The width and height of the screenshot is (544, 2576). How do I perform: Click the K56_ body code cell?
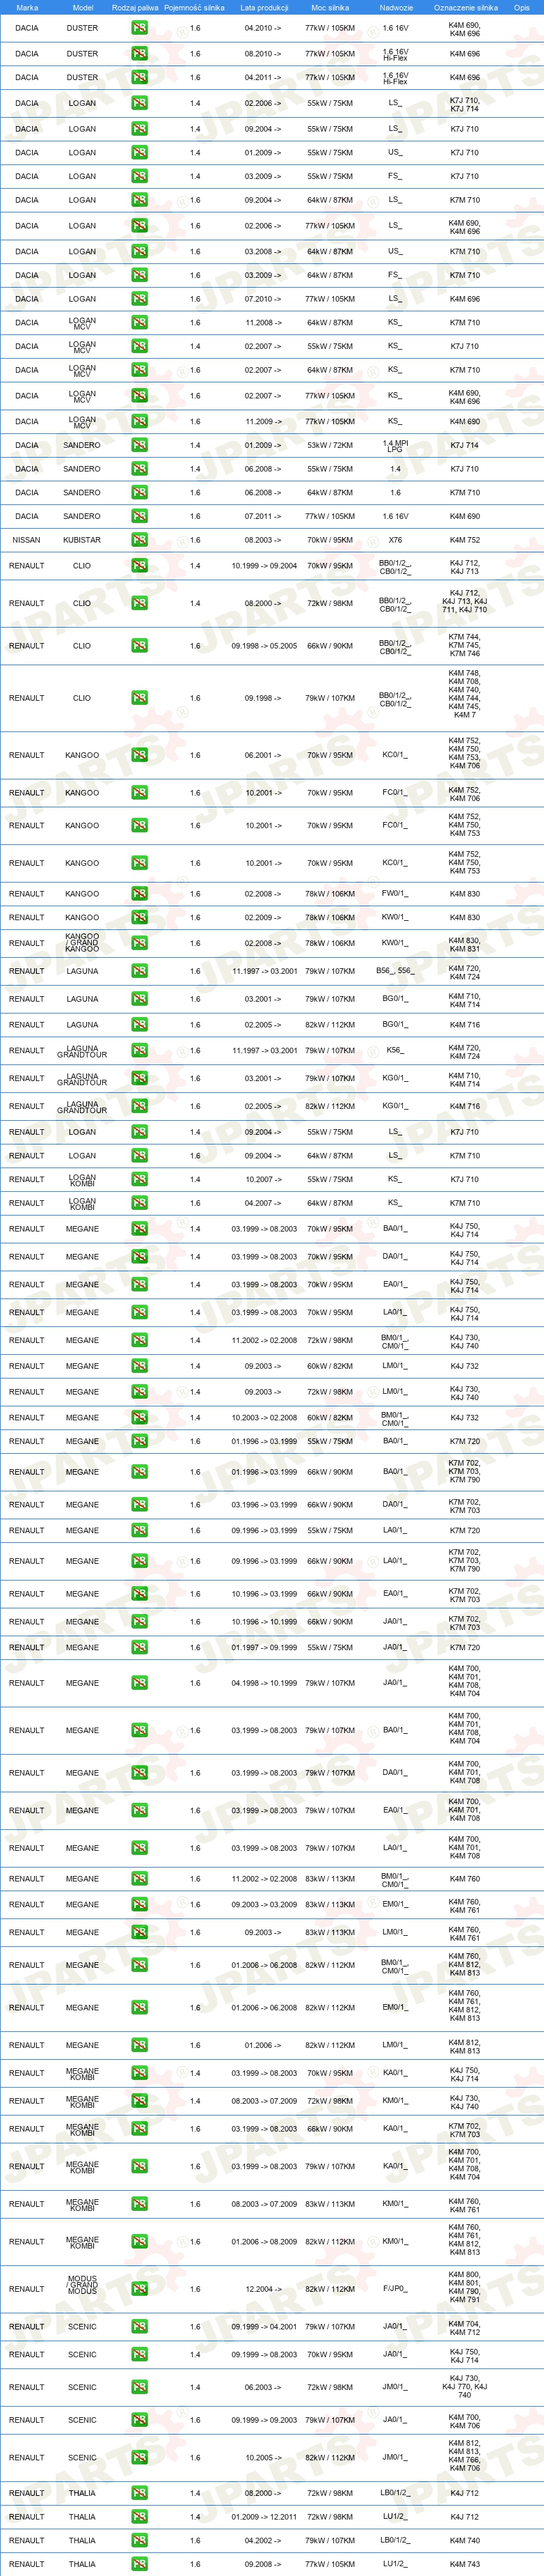click(x=395, y=1051)
